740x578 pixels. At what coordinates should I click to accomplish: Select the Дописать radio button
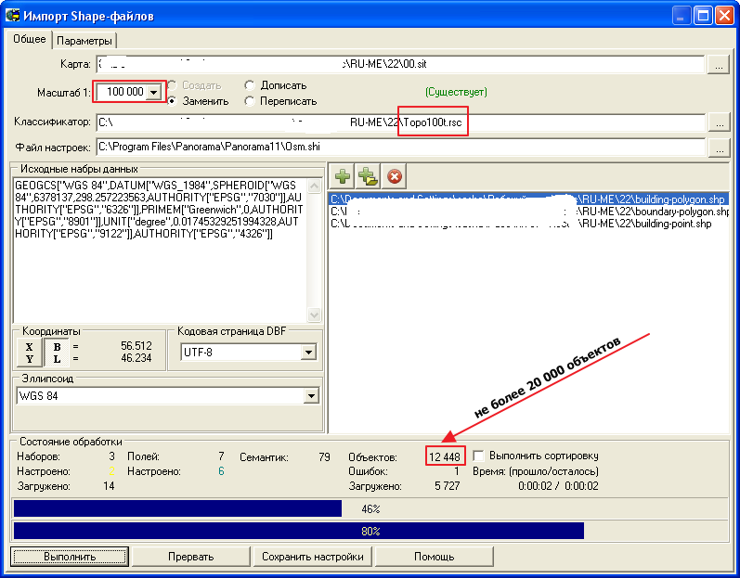coord(250,85)
